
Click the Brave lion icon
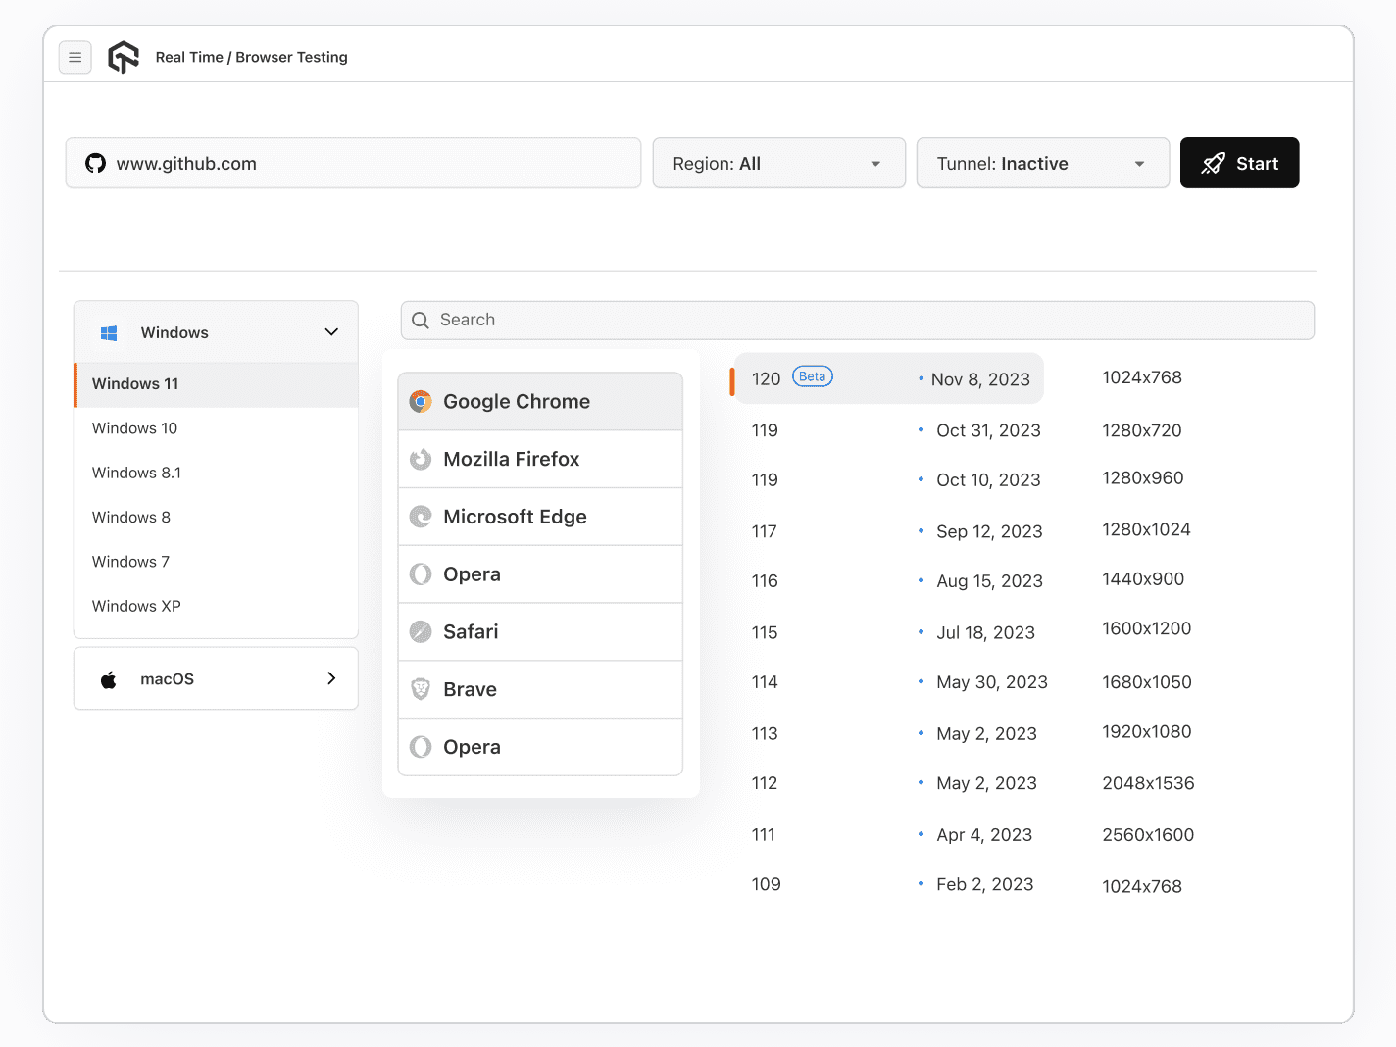421,690
